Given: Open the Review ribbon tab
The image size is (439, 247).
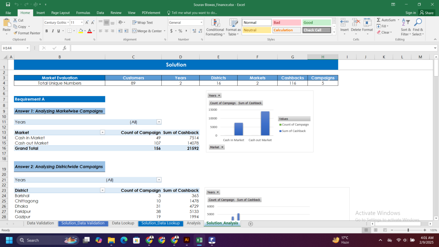Looking at the screenshot, I should coord(116,13).
